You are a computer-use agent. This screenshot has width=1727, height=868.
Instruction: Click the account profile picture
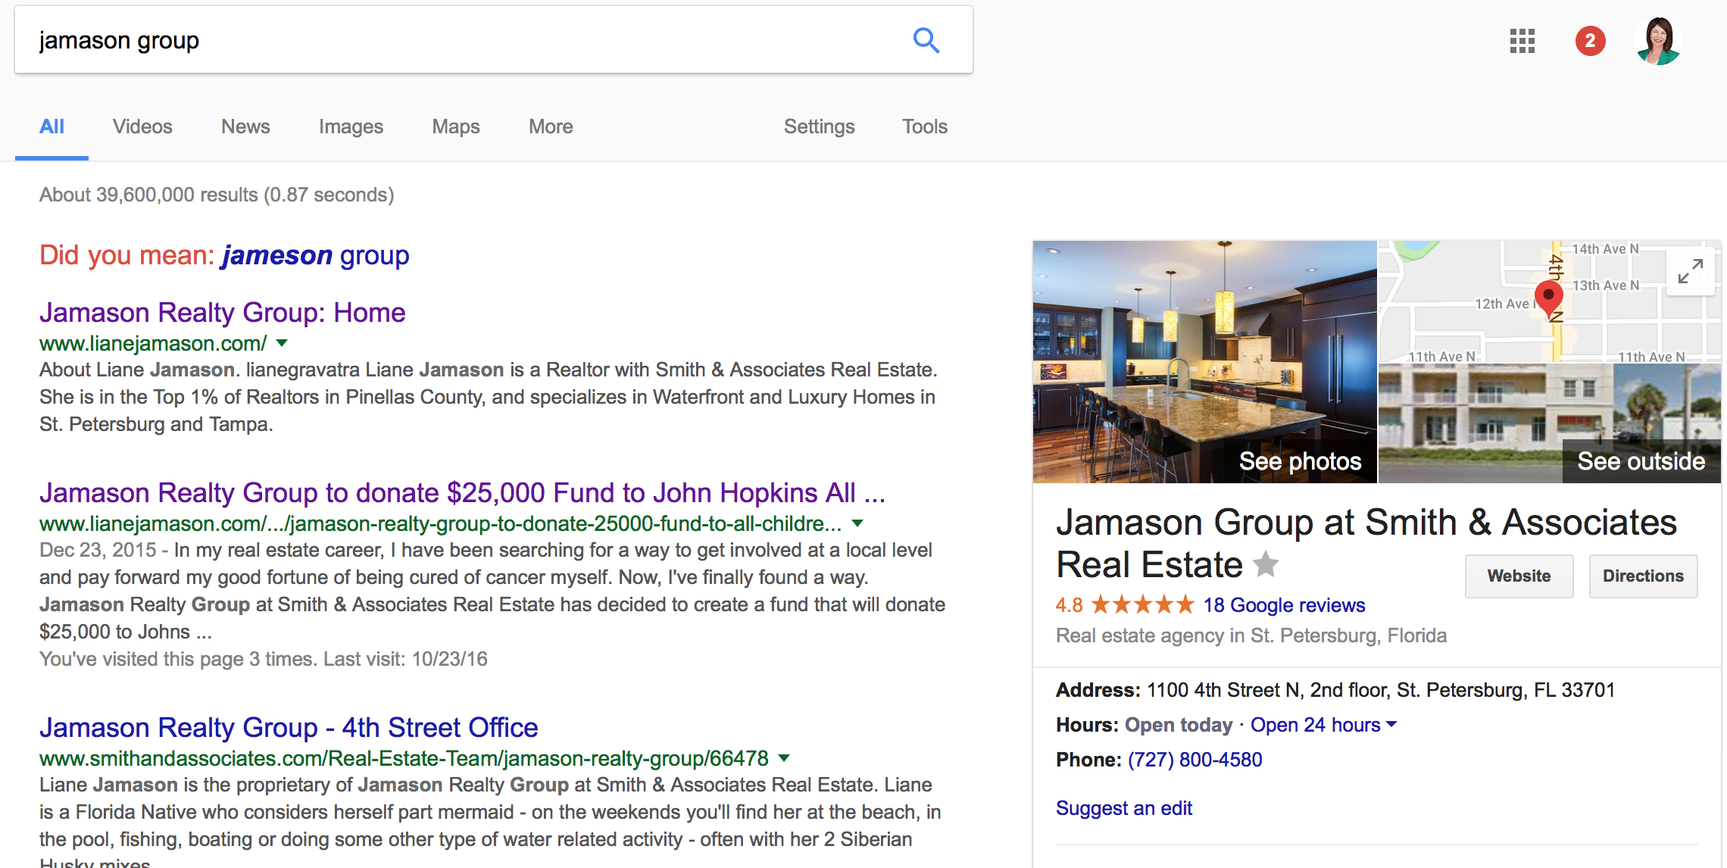1659,41
